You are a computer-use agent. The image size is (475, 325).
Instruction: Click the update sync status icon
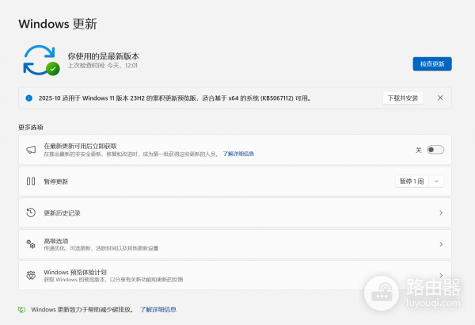pyautogui.click(x=41, y=60)
